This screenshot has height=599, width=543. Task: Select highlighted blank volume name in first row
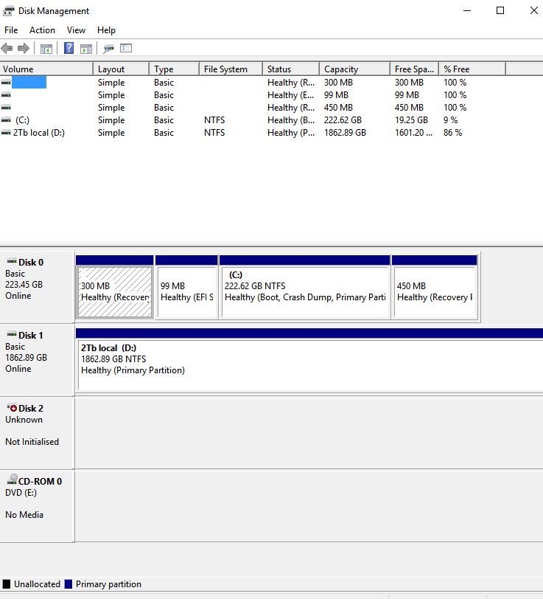pos(29,83)
